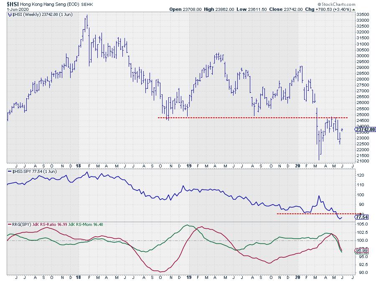This screenshot has height=281, width=376.
Task: Click the '18' year marker under price chart
Action: click(x=79, y=166)
